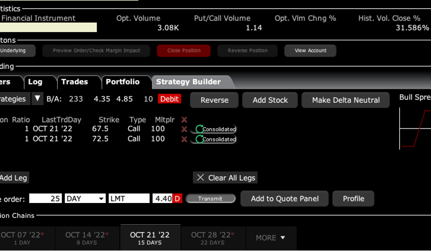Click the Bull Spread payoff chart

(x=415, y=129)
